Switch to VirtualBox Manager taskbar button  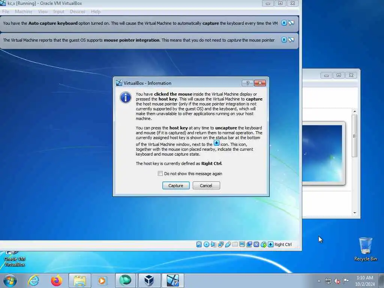149,280
